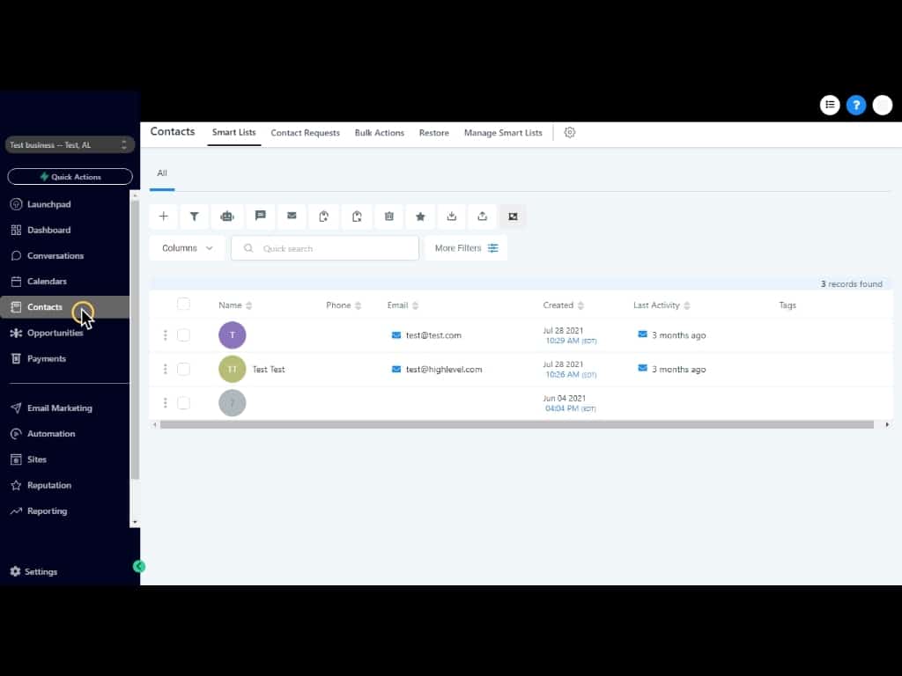Click the send SMS chat icon
This screenshot has width=902, height=676.
click(260, 217)
